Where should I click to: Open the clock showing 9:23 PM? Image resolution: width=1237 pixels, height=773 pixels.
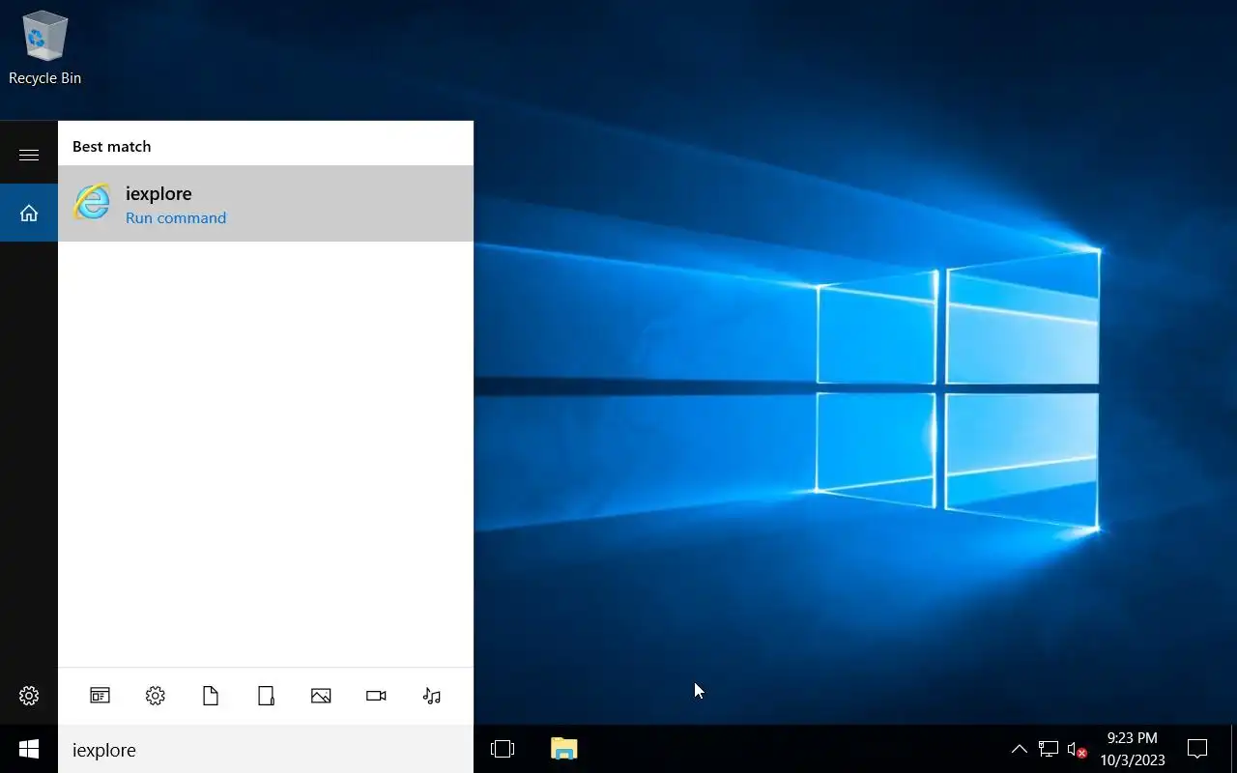click(x=1133, y=749)
